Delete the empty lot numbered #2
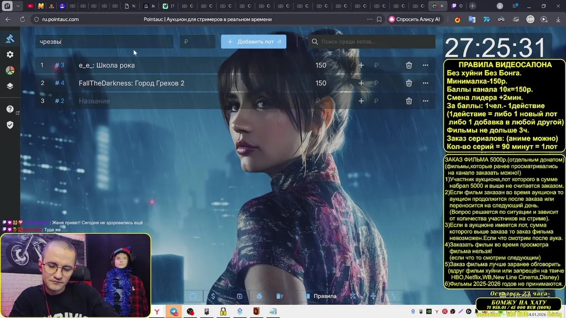 tap(409, 101)
